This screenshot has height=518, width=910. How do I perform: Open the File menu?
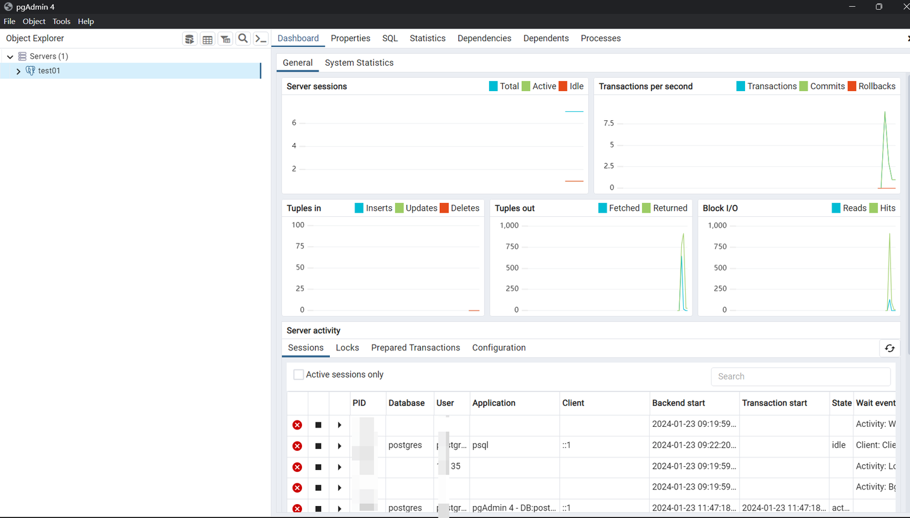(9, 22)
